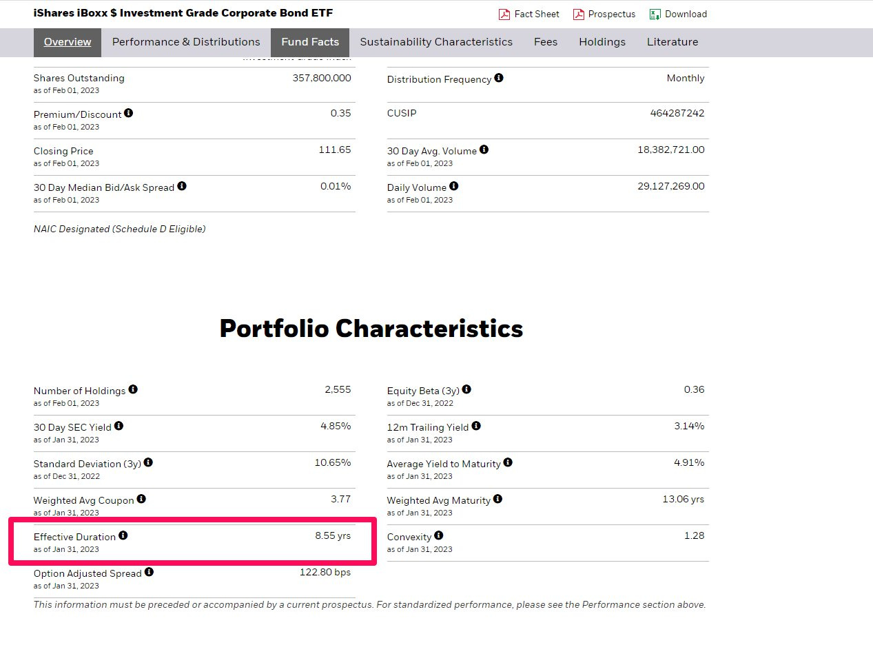Switch to Performance & Distributions tab
This screenshot has height=645, width=873.
coord(186,42)
